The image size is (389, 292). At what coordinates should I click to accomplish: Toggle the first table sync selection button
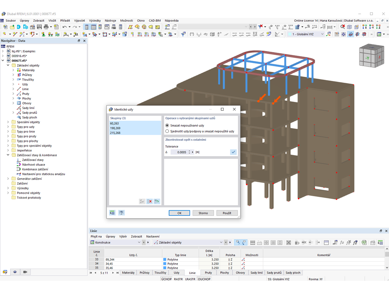pos(238,243)
